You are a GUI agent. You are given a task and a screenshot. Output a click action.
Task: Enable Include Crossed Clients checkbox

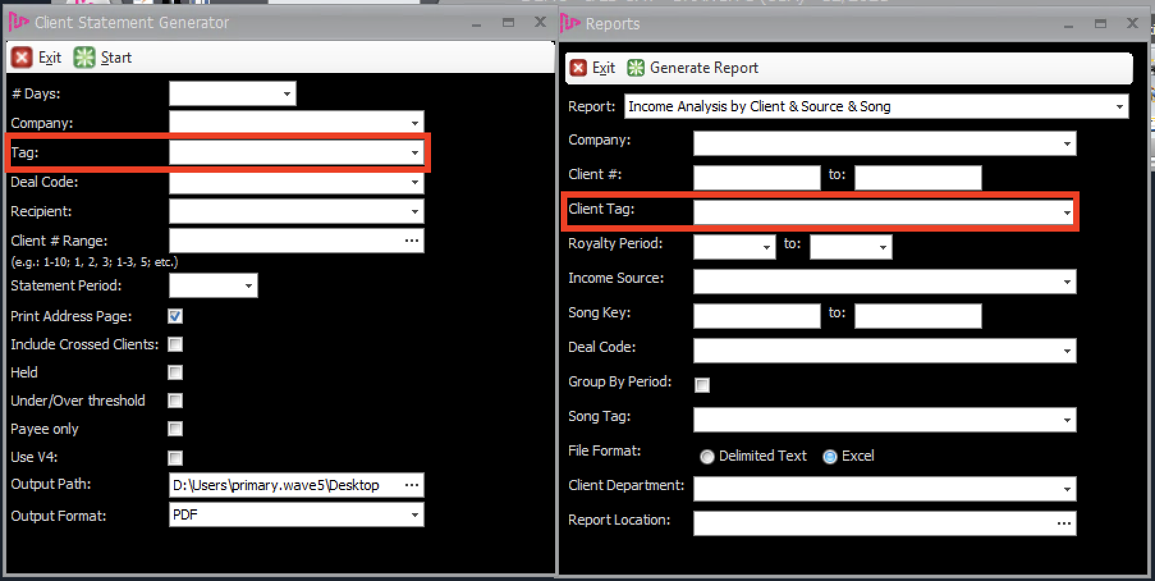coord(175,344)
